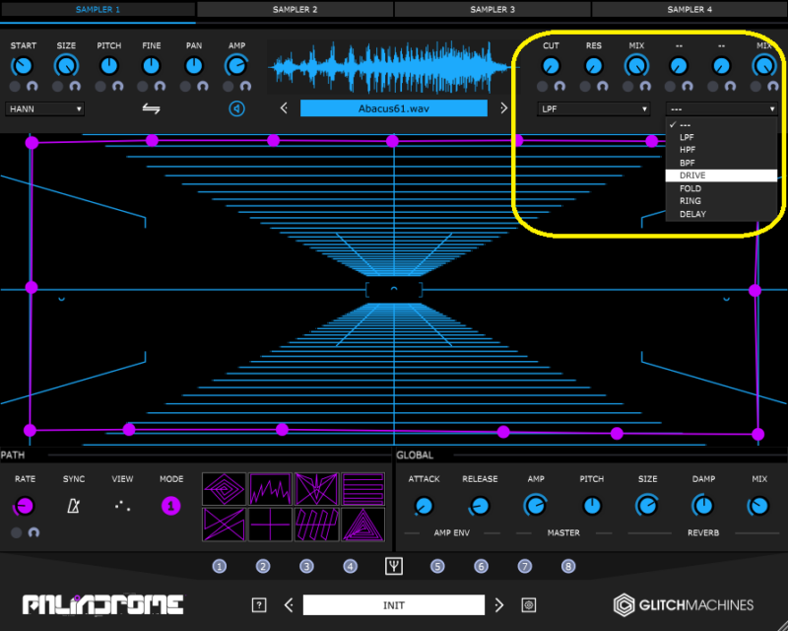Toggle the path Mode 1 button
This screenshot has height=631, width=788.
tap(171, 506)
